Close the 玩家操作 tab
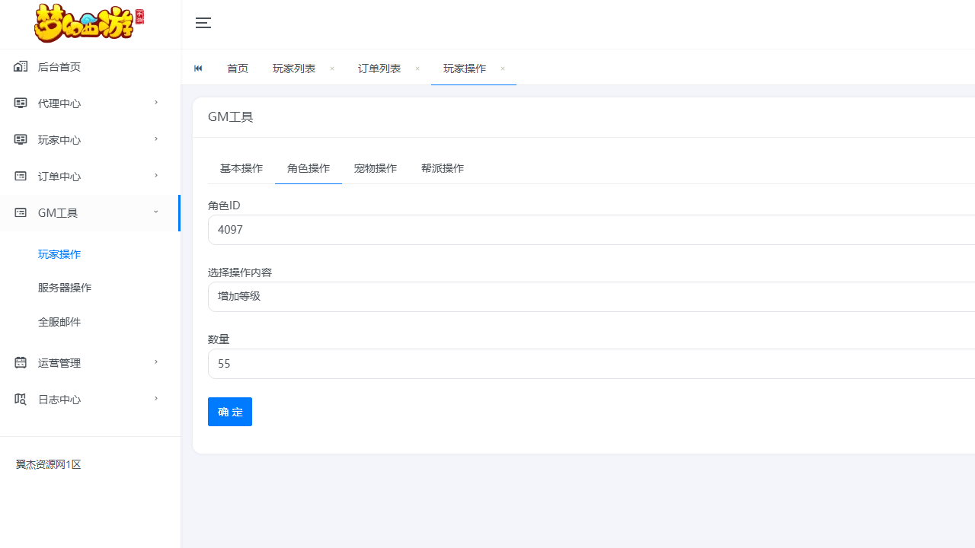 (x=503, y=68)
